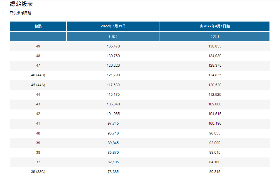Image resolution: width=280 pixels, height=177 pixels.
Task: Select the 96,055 value in row 40
Action: coord(215,133)
